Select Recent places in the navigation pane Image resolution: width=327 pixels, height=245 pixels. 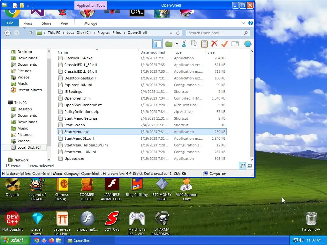pos(26,90)
